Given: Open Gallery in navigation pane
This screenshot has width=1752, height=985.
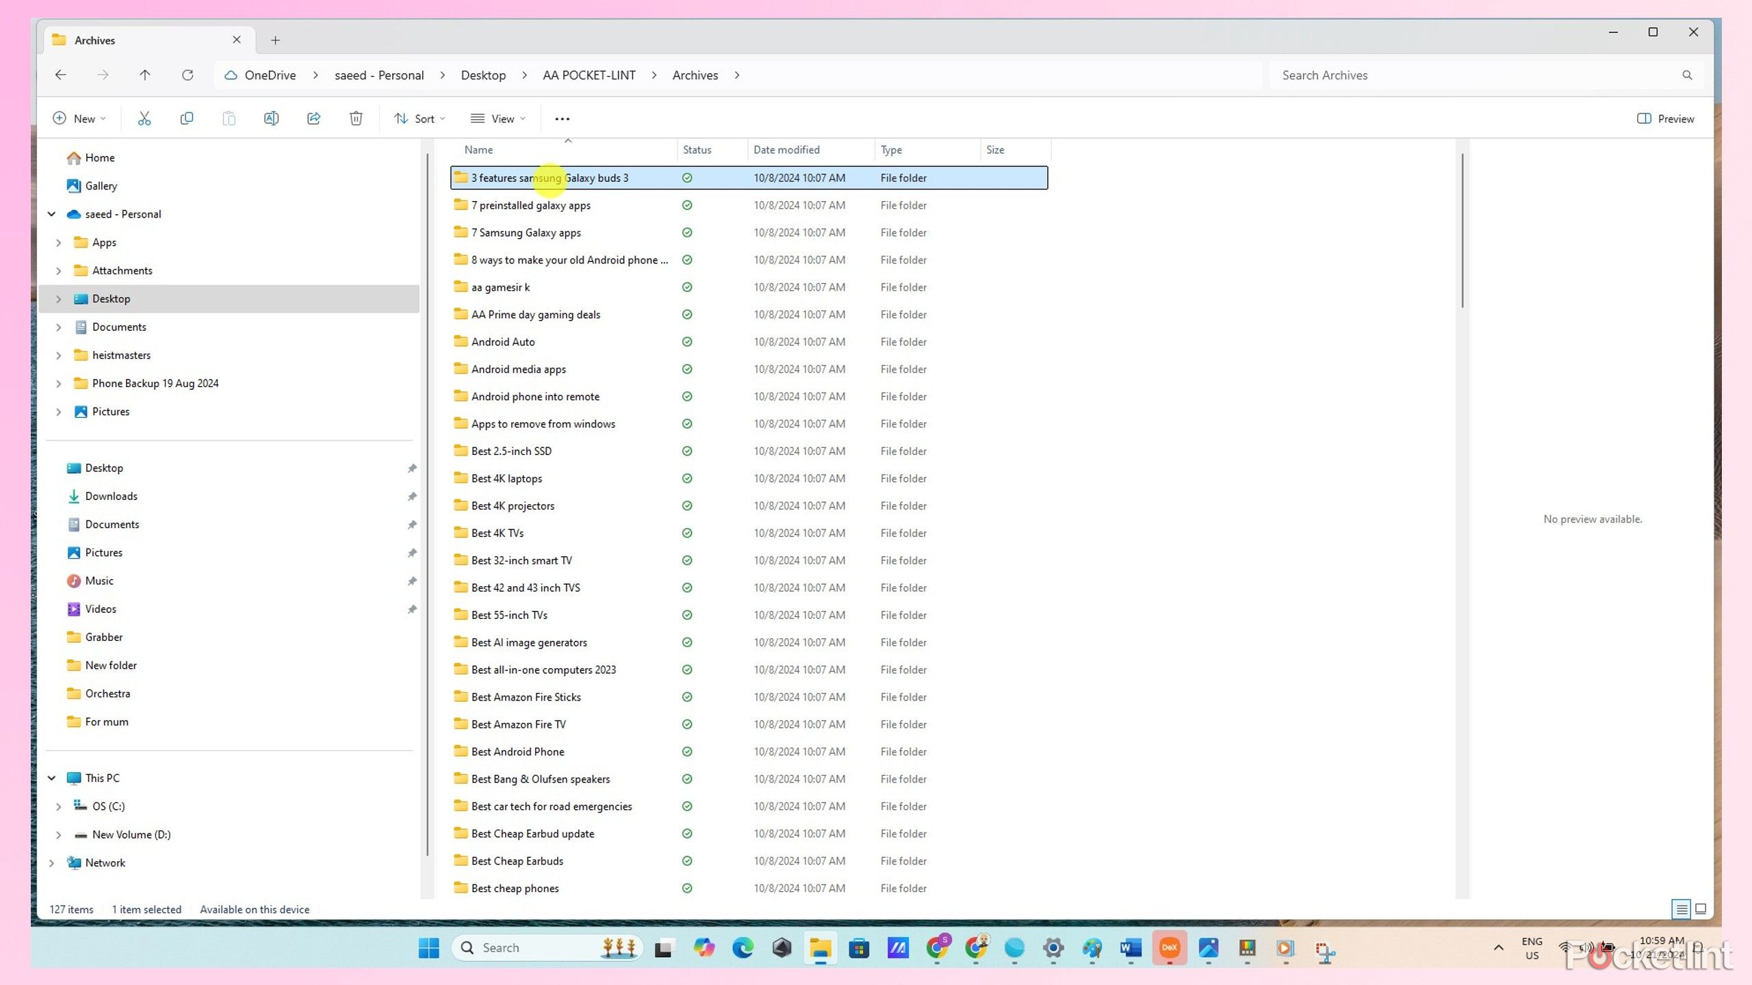Looking at the screenshot, I should pos(92,185).
